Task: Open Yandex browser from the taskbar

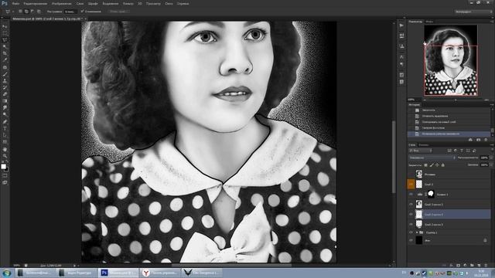Action: [x=160, y=273]
